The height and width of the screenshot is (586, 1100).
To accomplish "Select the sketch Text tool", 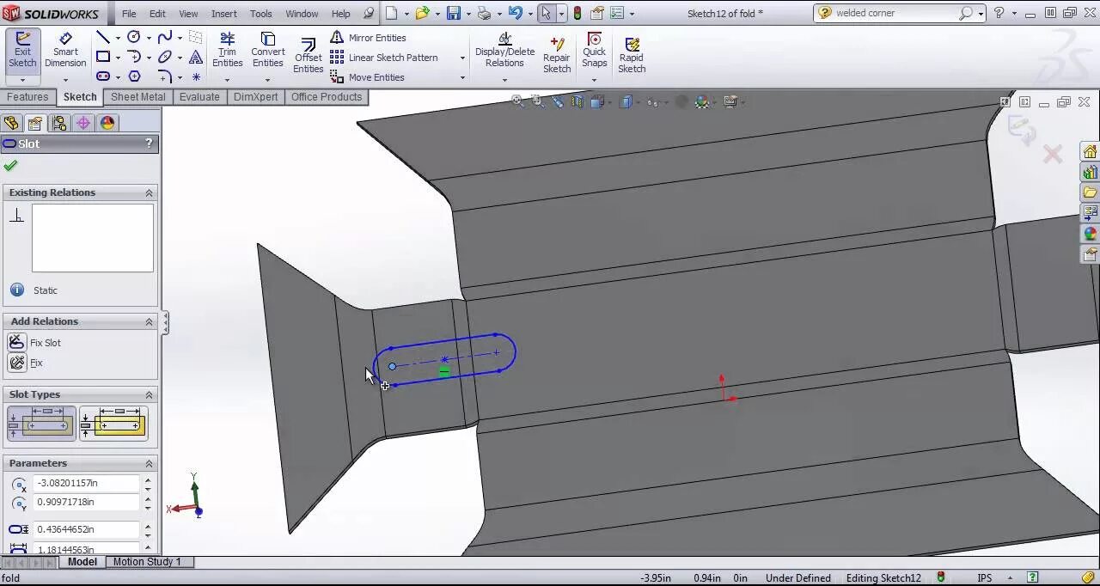I will tap(196, 57).
